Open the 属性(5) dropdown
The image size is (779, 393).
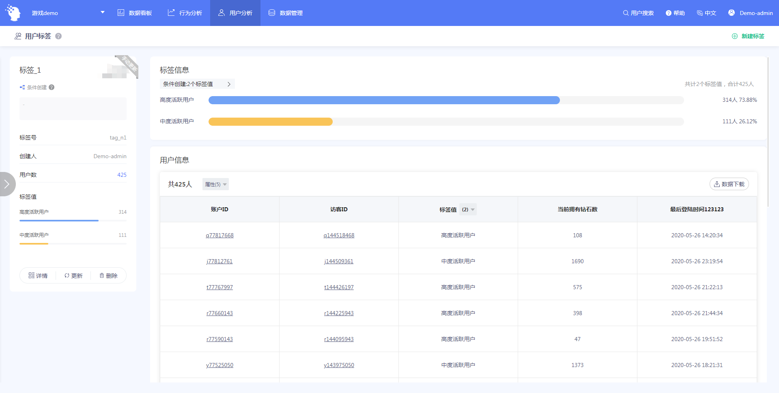(x=215, y=184)
